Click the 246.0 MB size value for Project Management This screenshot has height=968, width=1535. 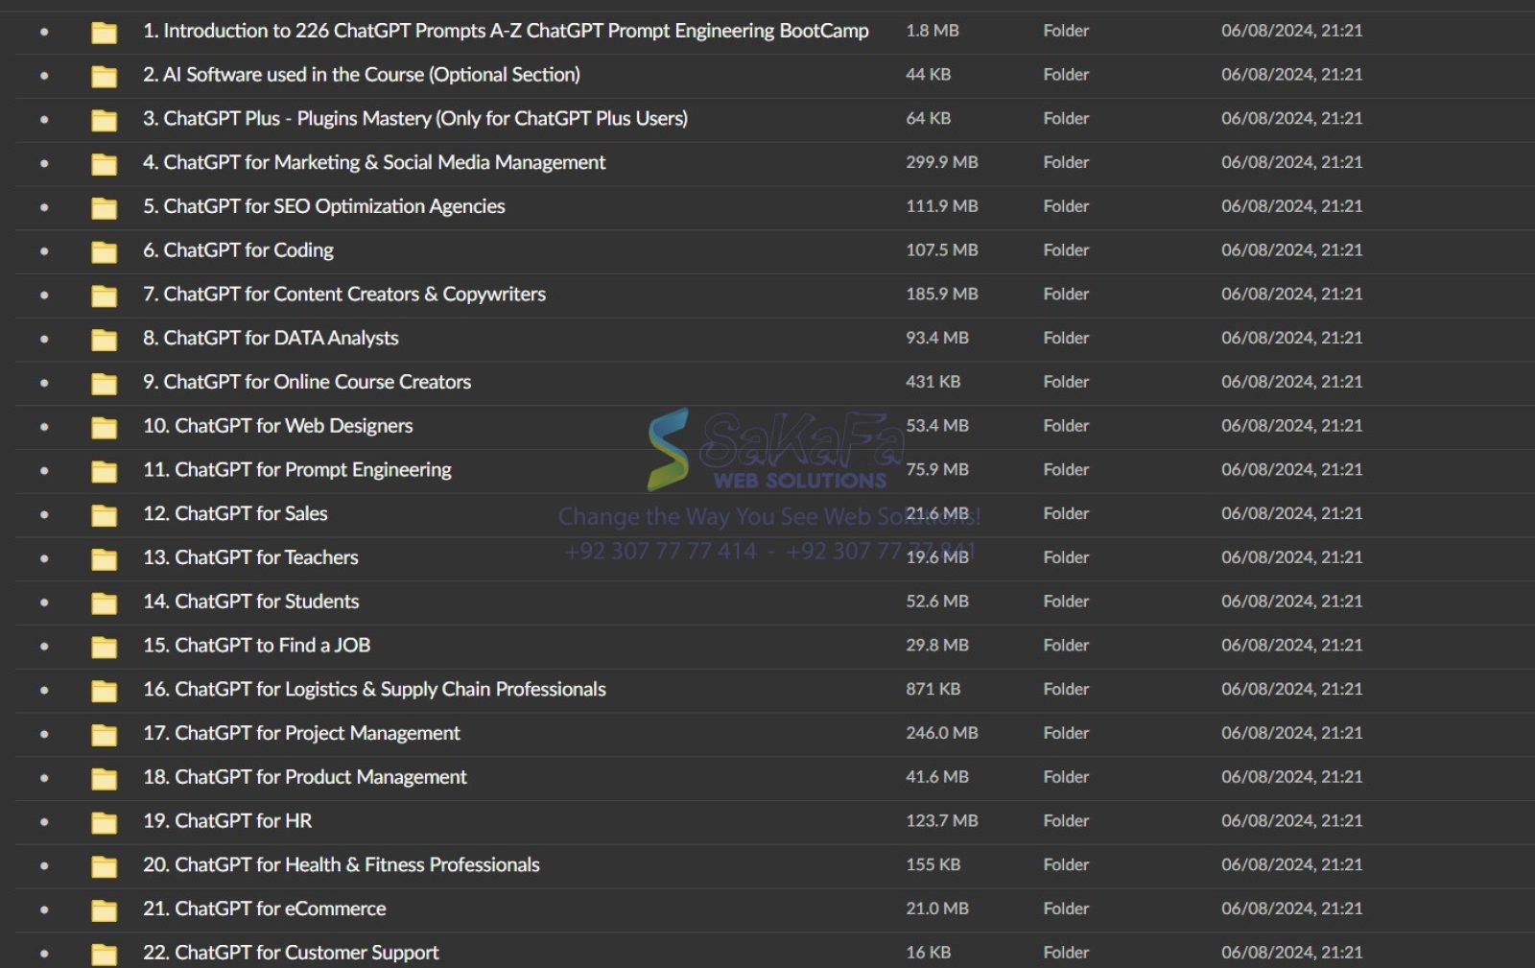(942, 734)
